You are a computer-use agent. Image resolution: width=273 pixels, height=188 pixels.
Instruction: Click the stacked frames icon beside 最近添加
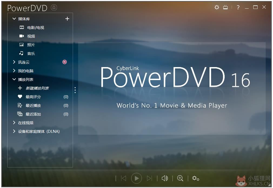[x=20, y=114]
